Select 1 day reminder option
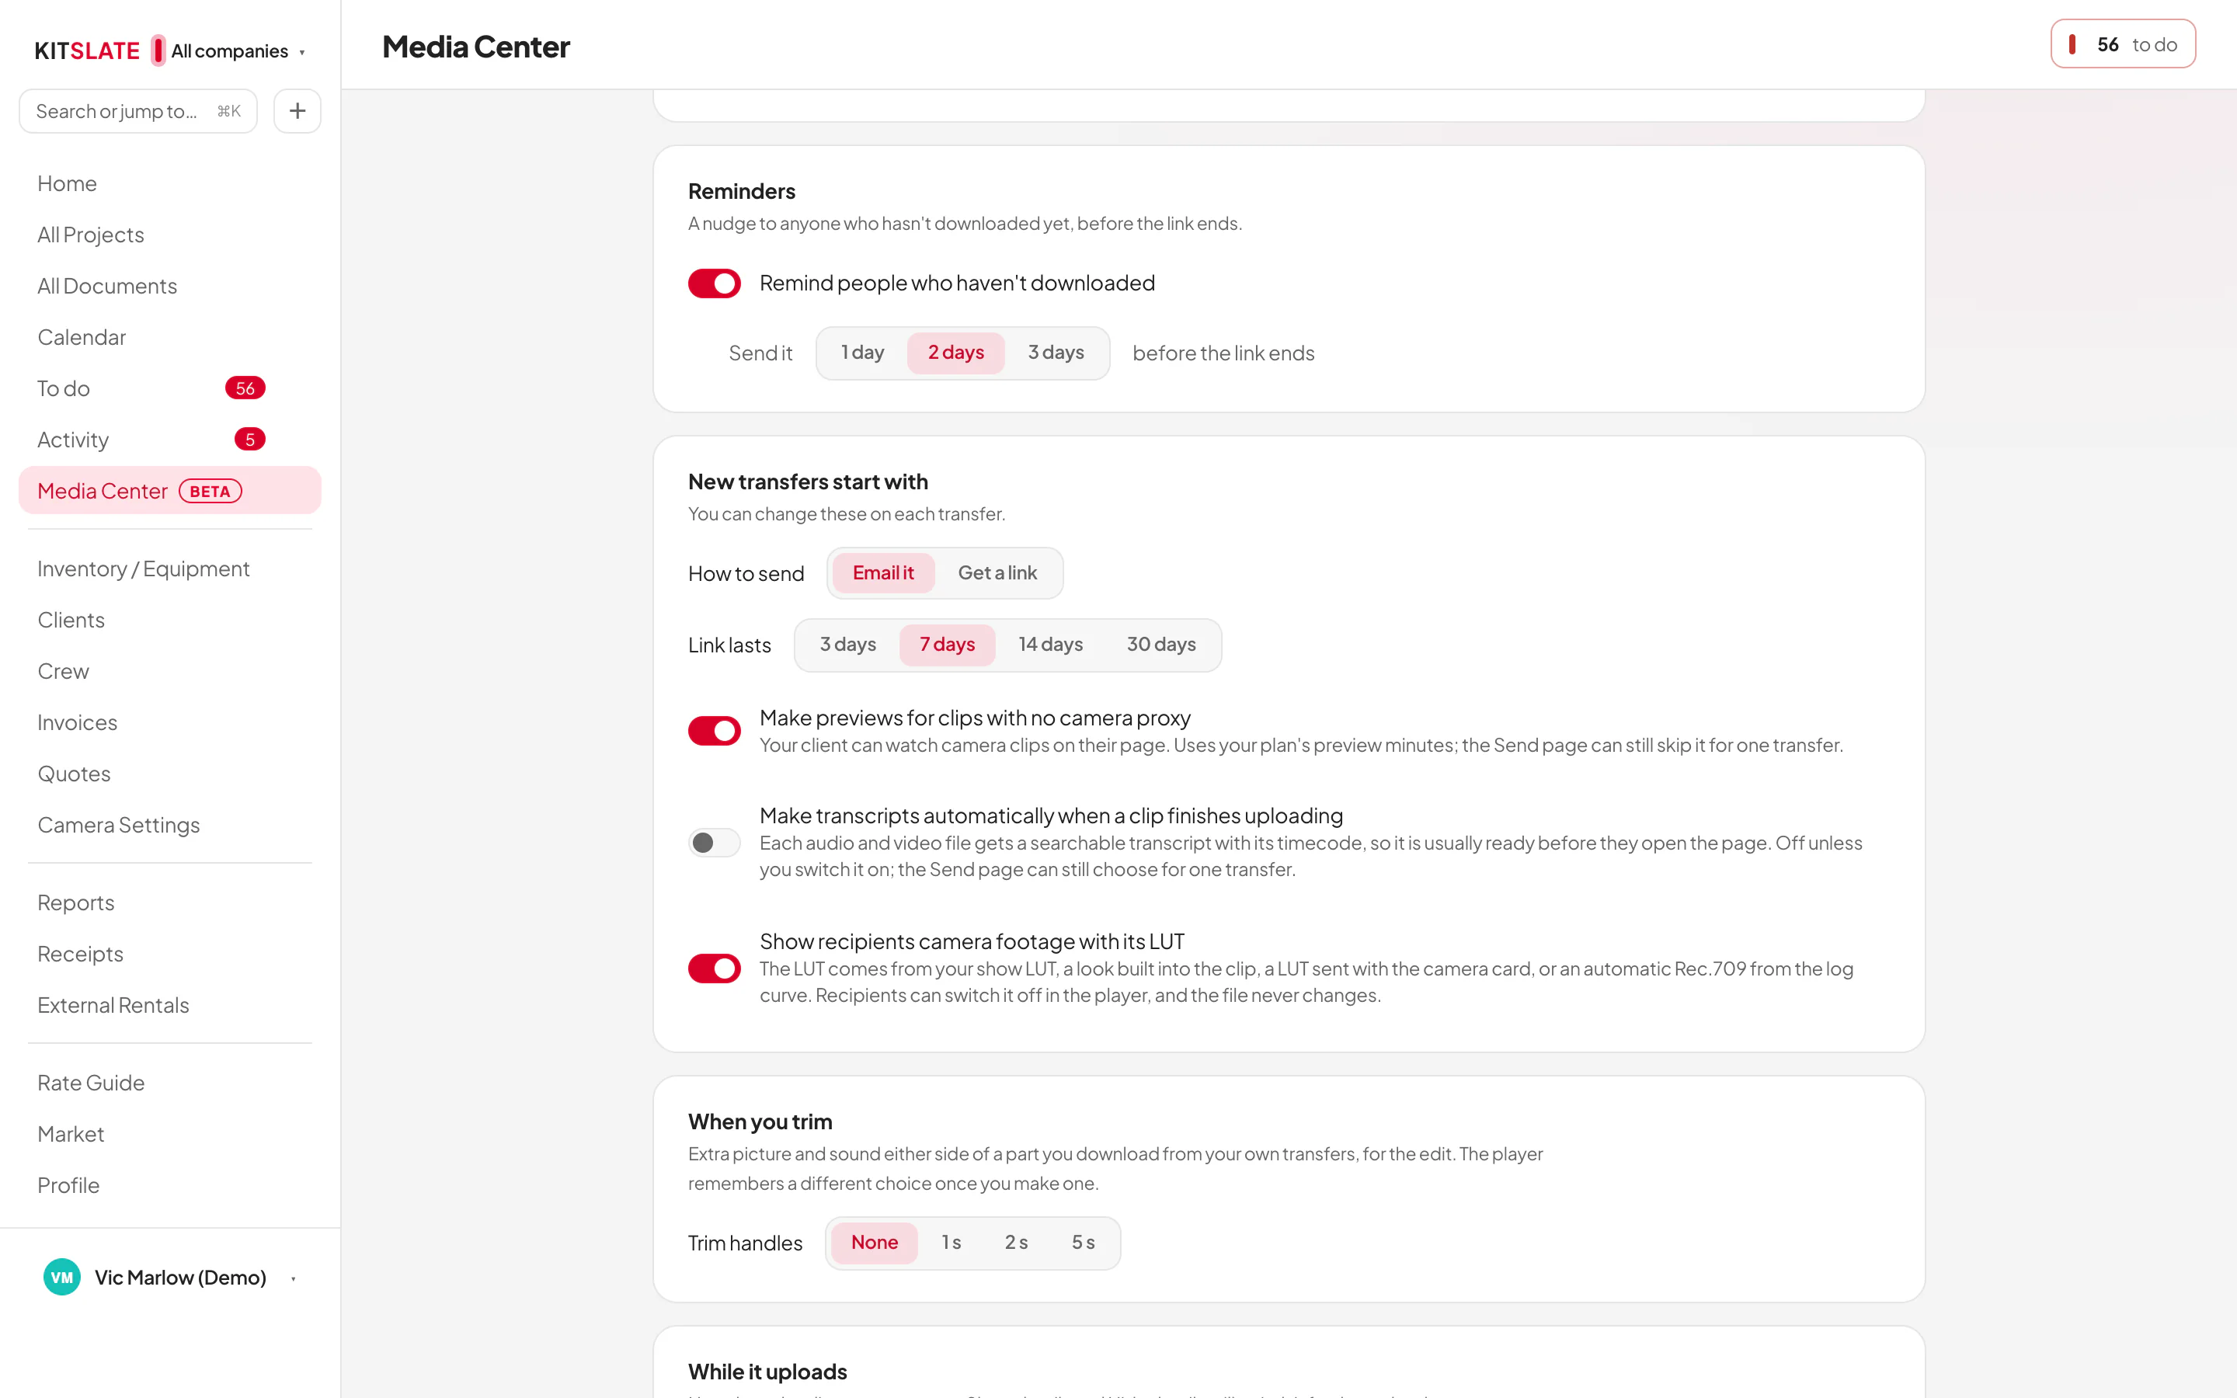The height and width of the screenshot is (1398, 2237). (862, 353)
